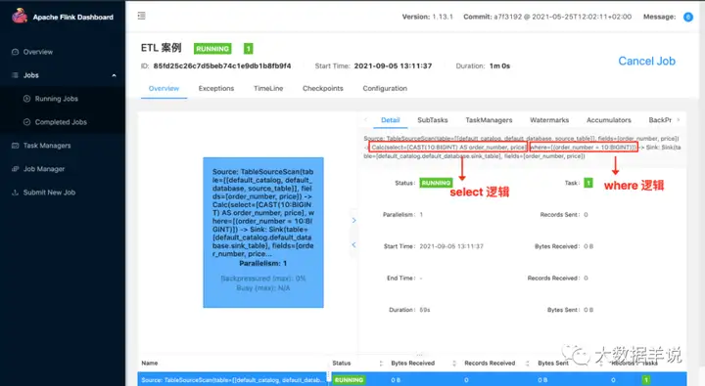Screen dimensions: 705x386
Task: Click the green Task badge in Detail panel
Action: click(x=588, y=183)
